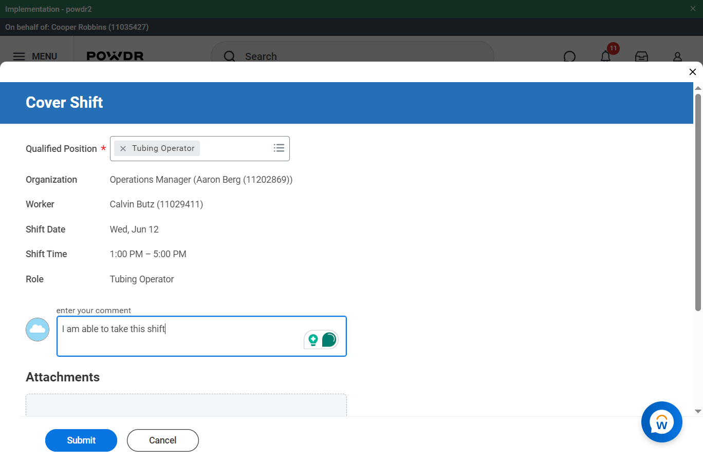Screen dimensions: 703x463
Task: Click the search magnifier icon
Action: coord(230,56)
